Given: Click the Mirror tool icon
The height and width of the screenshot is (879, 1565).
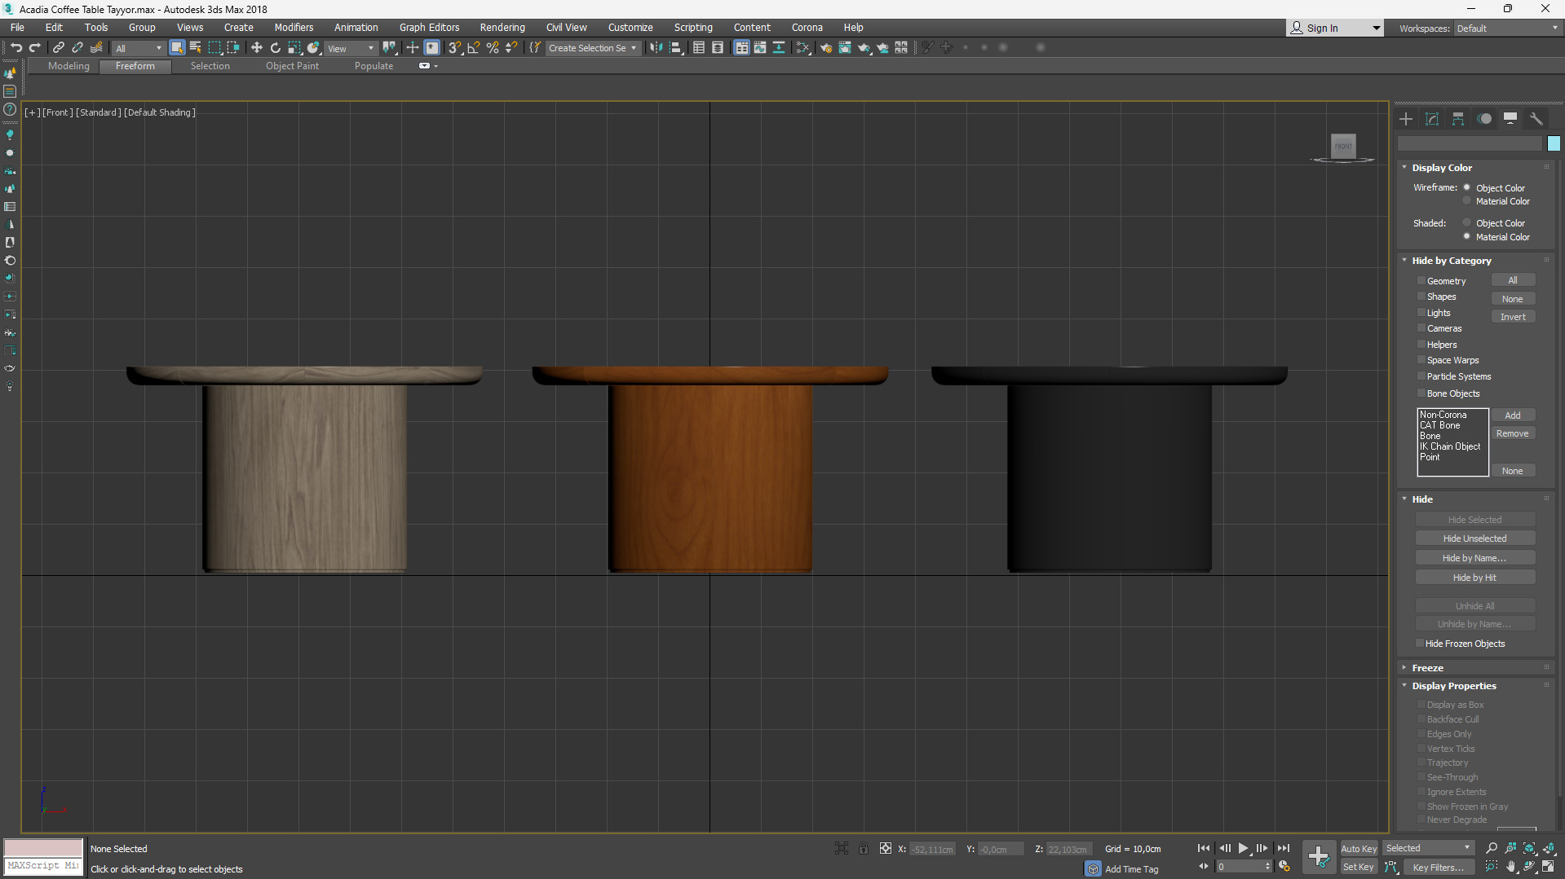Looking at the screenshot, I should (x=657, y=48).
